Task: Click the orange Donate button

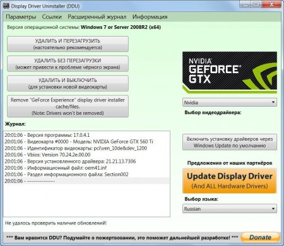Action: pyautogui.click(x=260, y=237)
